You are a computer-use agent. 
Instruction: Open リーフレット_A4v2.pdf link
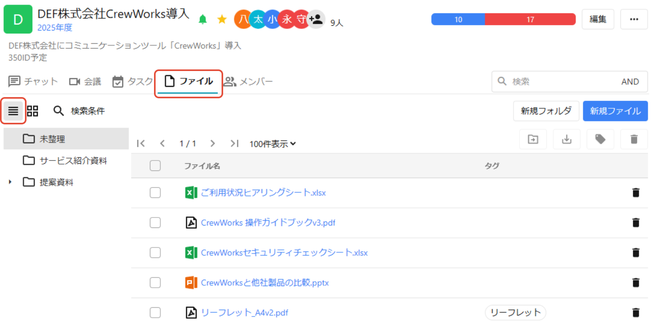click(244, 313)
